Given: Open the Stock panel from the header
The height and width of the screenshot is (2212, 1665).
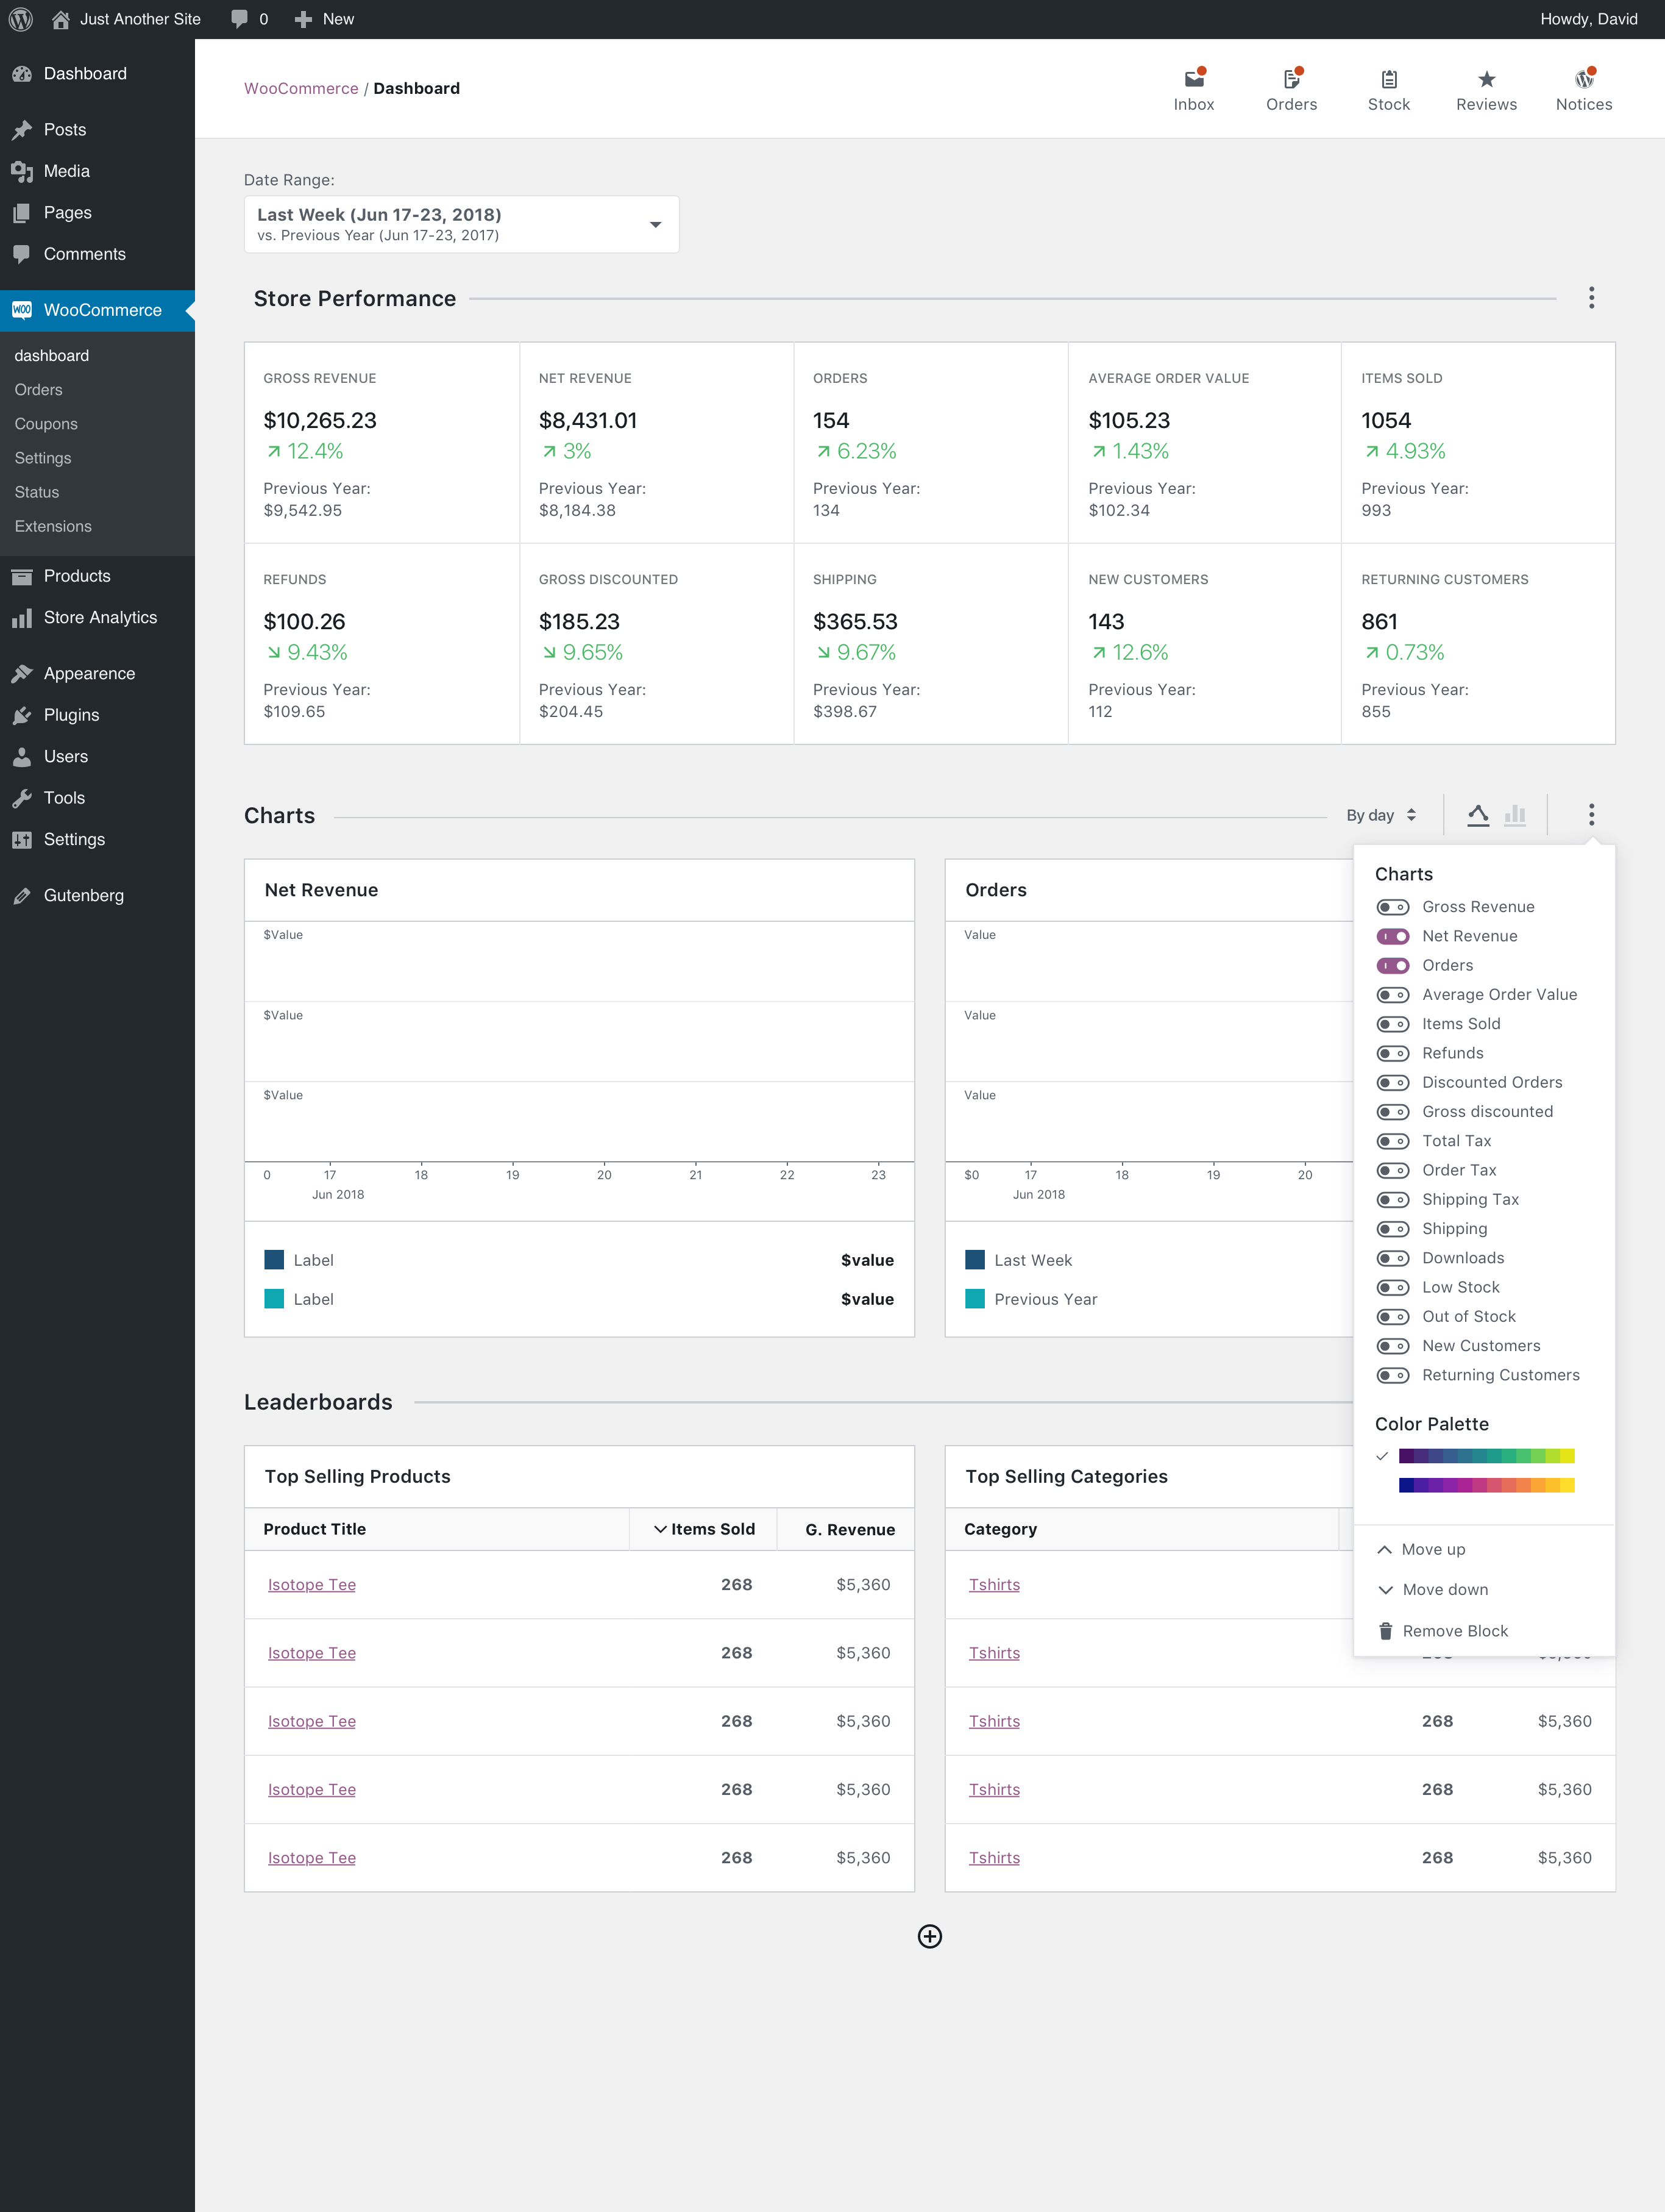Looking at the screenshot, I should coord(1388,88).
